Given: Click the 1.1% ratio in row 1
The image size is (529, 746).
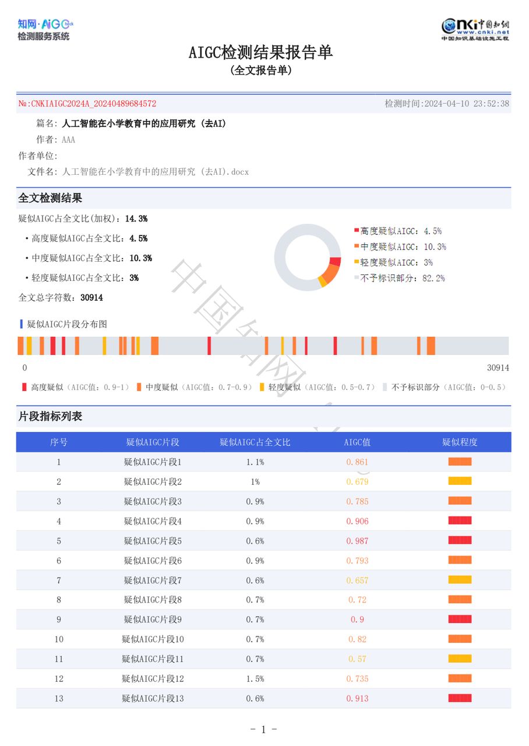Looking at the screenshot, I should tap(255, 462).
